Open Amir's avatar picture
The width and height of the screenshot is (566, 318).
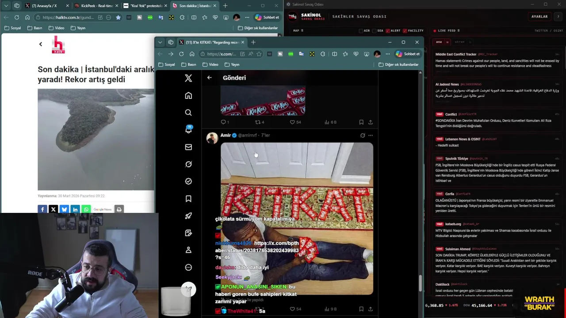pyautogui.click(x=212, y=138)
